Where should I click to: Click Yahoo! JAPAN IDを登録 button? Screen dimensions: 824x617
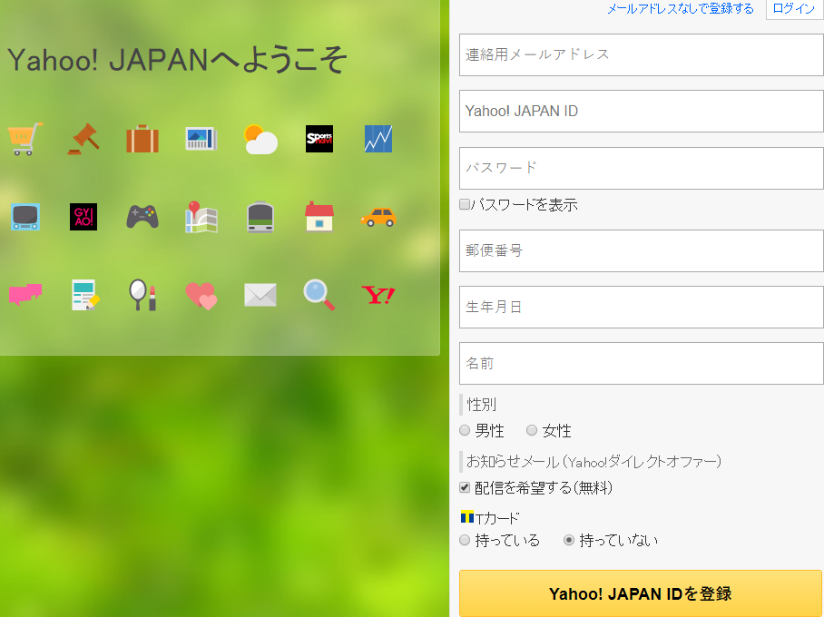(641, 593)
